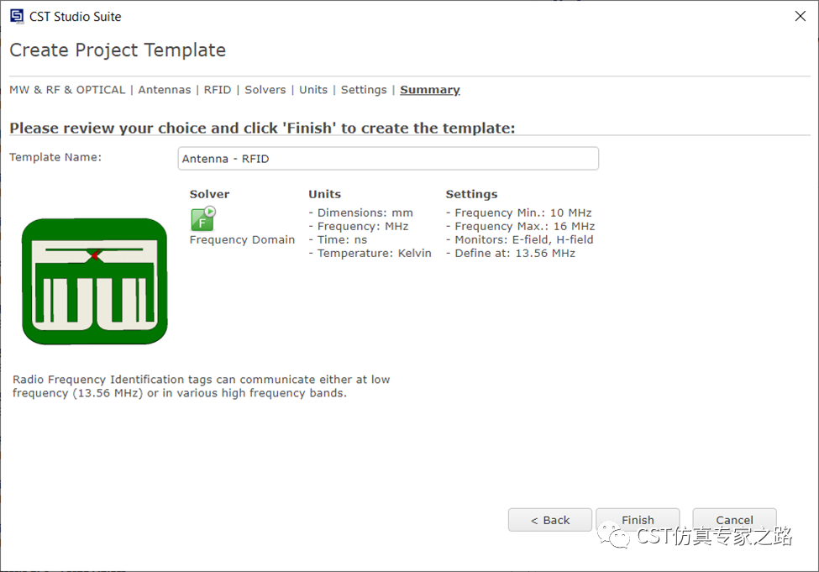Go to the RFID workflow step
The width and height of the screenshot is (819, 572).
pos(218,90)
